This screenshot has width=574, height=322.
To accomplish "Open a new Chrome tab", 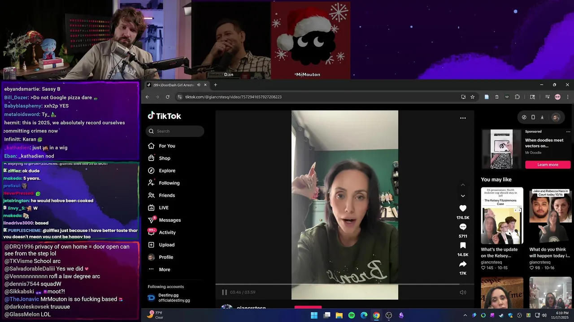I will [x=215, y=85].
